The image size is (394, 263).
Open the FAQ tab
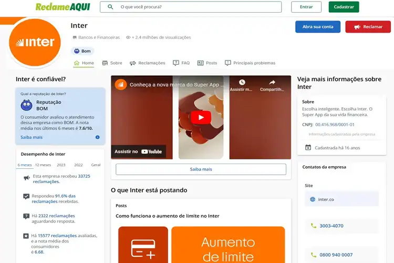181,63
